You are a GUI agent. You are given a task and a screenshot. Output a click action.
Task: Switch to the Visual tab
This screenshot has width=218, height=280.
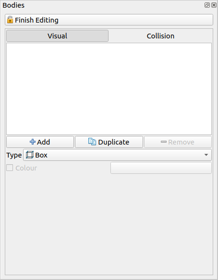tap(57, 36)
